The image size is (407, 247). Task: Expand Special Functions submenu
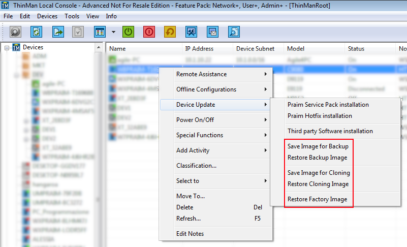[x=216, y=135]
